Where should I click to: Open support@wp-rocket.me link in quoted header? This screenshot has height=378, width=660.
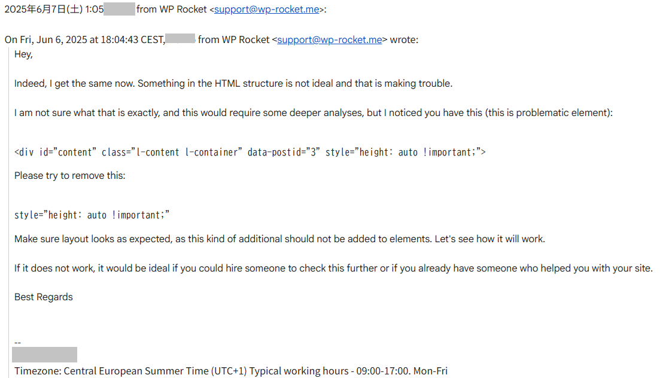tap(330, 39)
